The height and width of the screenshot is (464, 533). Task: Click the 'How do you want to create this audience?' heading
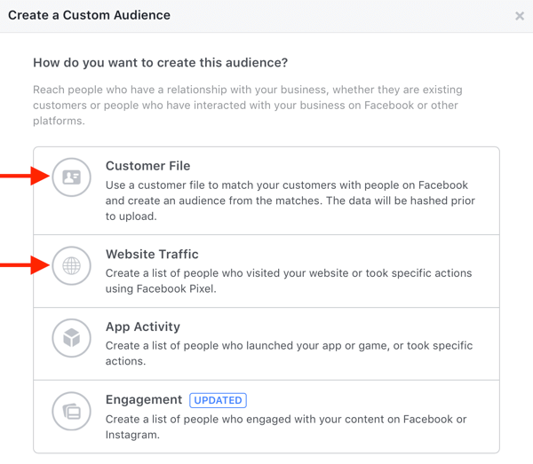pos(161,63)
